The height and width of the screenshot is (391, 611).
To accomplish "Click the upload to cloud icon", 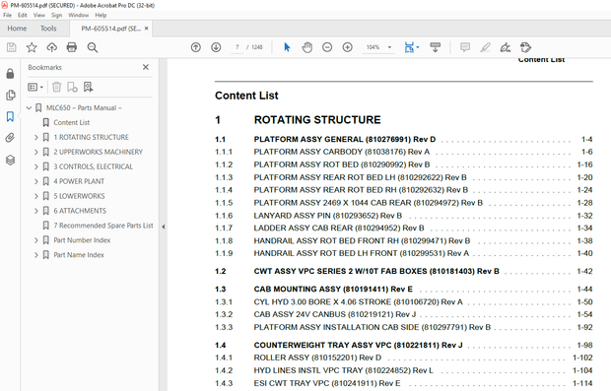I will 51,47.
